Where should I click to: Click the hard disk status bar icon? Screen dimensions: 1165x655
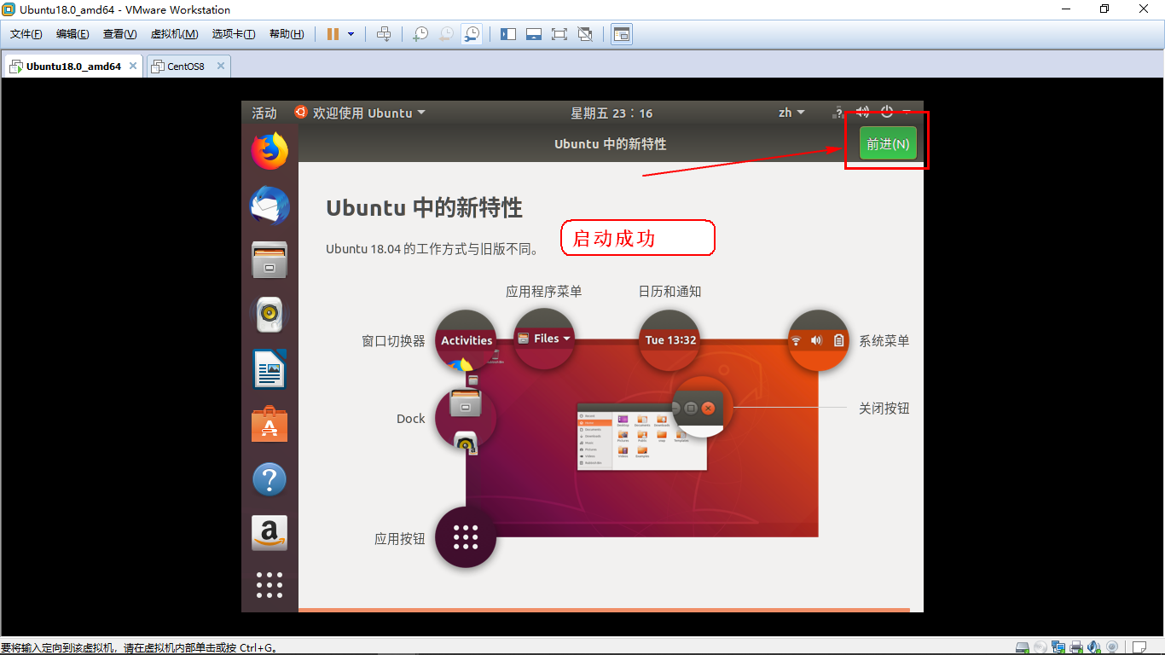point(1023,647)
